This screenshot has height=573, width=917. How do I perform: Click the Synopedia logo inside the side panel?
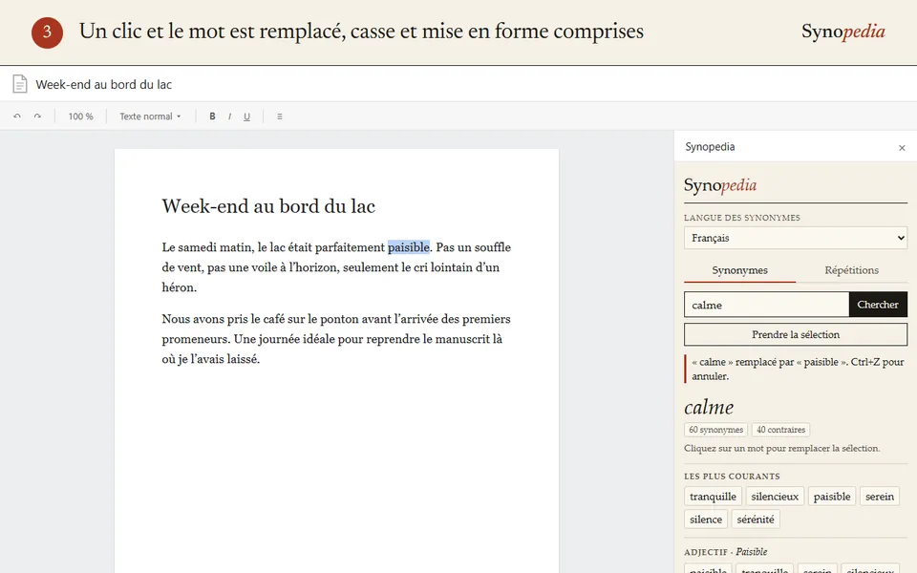[x=720, y=185]
